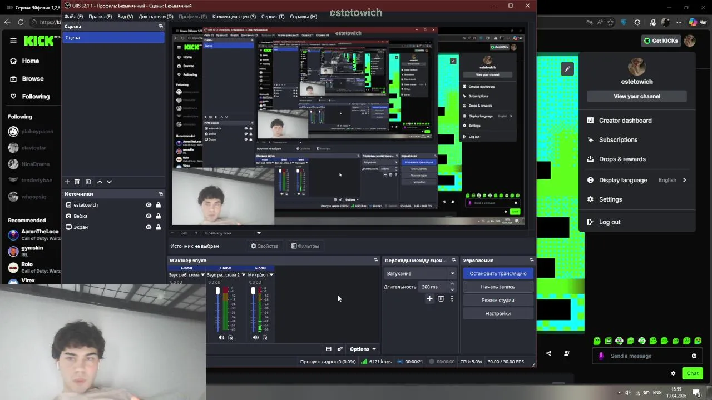The width and height of the screenshot is (712, 400).
Task: Click the edit pencil icon on Kick stream
Action: (x=567, y=69)
